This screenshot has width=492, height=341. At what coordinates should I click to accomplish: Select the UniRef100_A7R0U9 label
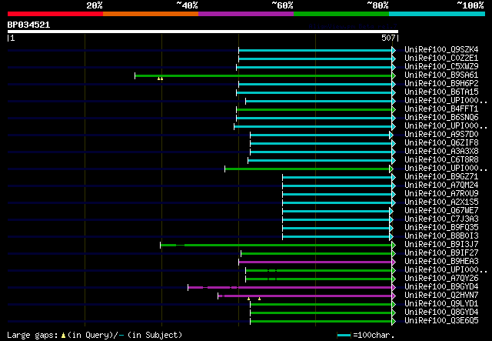pos(441,194)
